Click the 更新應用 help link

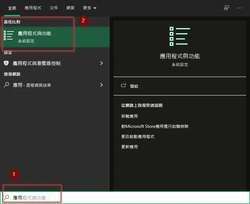coord(129,147)
